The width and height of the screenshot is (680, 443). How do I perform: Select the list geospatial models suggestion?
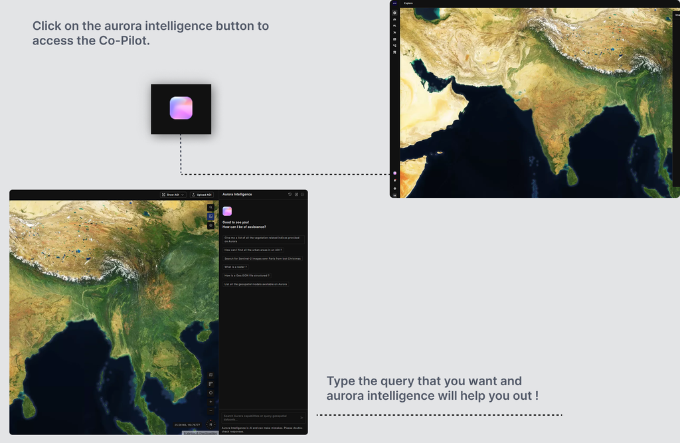point(256,284)
